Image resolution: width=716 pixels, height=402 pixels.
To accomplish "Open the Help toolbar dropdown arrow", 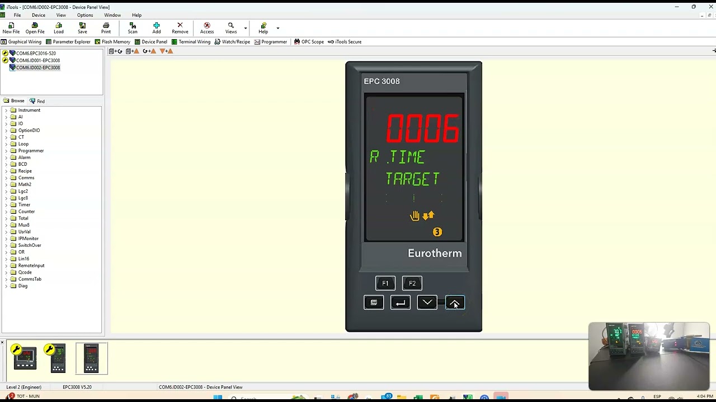I will click(277, 28).
